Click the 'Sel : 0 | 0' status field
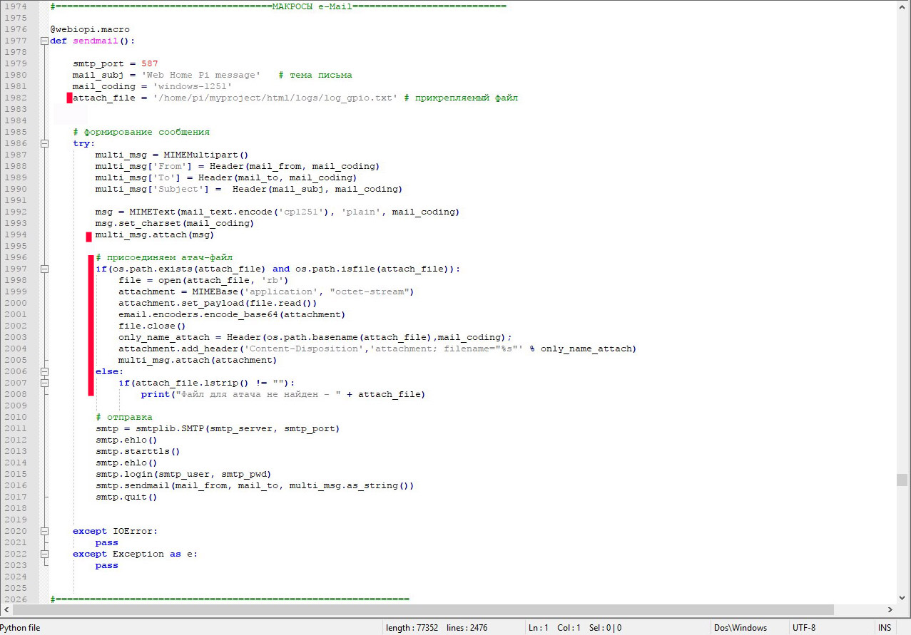 606,628
